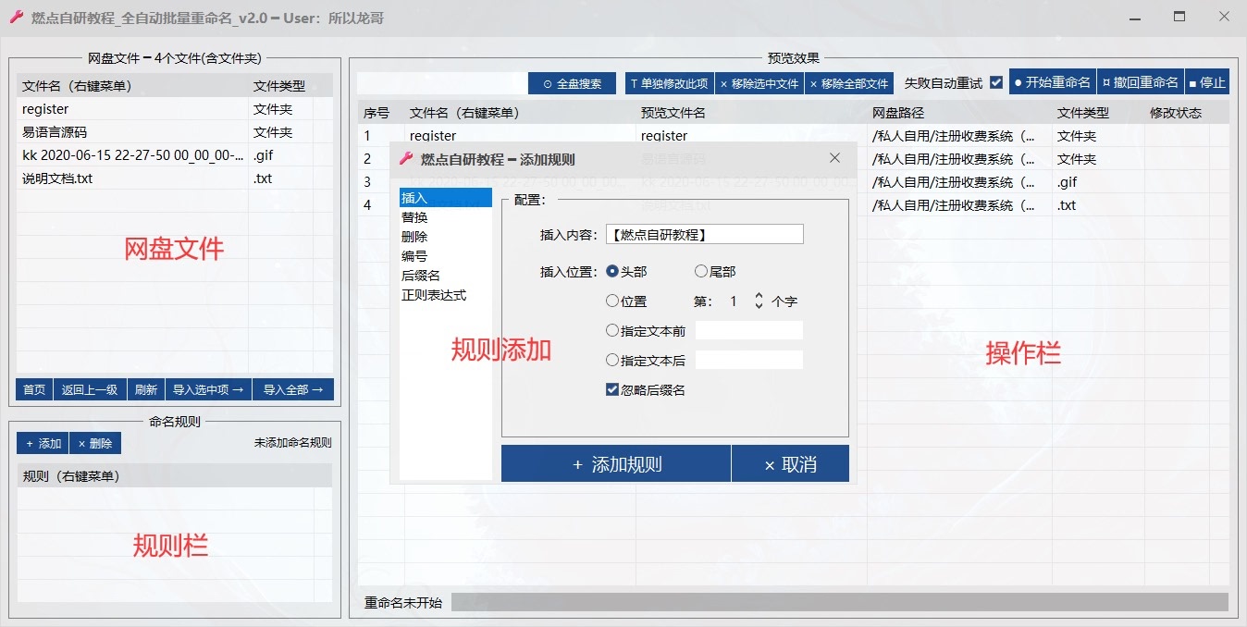Start renaming with 开始重命名 button
This screenshot has height=627, width=1247.
click(1052, 82)
